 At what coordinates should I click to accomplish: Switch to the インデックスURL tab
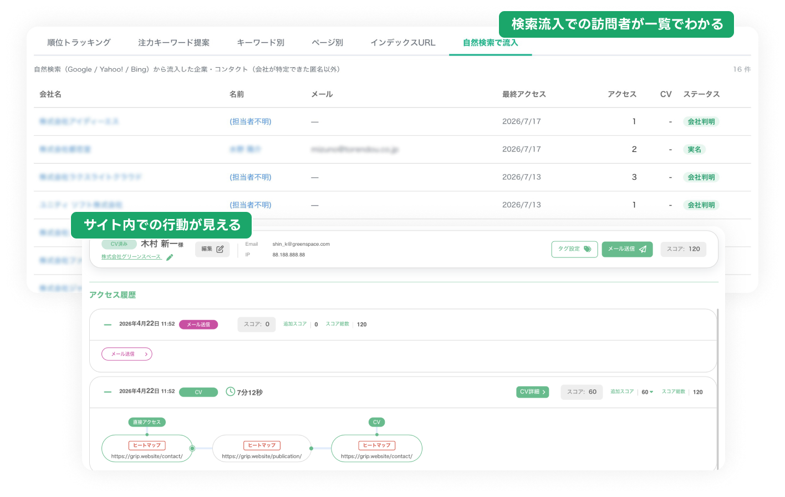[403, 43]
